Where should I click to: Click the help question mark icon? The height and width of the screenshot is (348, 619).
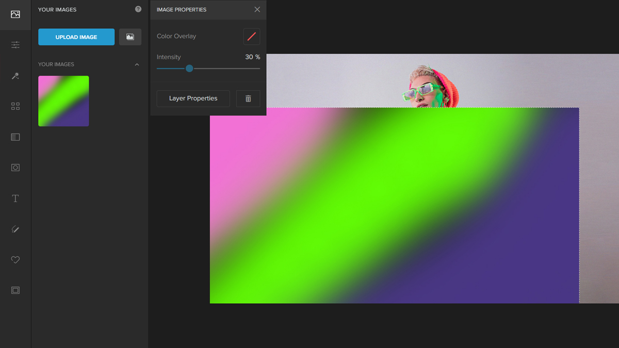(x=138, y=9)
